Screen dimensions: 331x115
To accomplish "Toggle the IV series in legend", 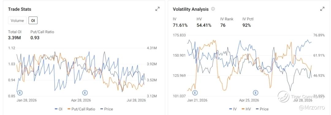I will coord(233,109).
